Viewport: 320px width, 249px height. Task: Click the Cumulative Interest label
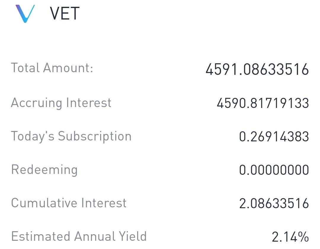(x=69, y=203)
